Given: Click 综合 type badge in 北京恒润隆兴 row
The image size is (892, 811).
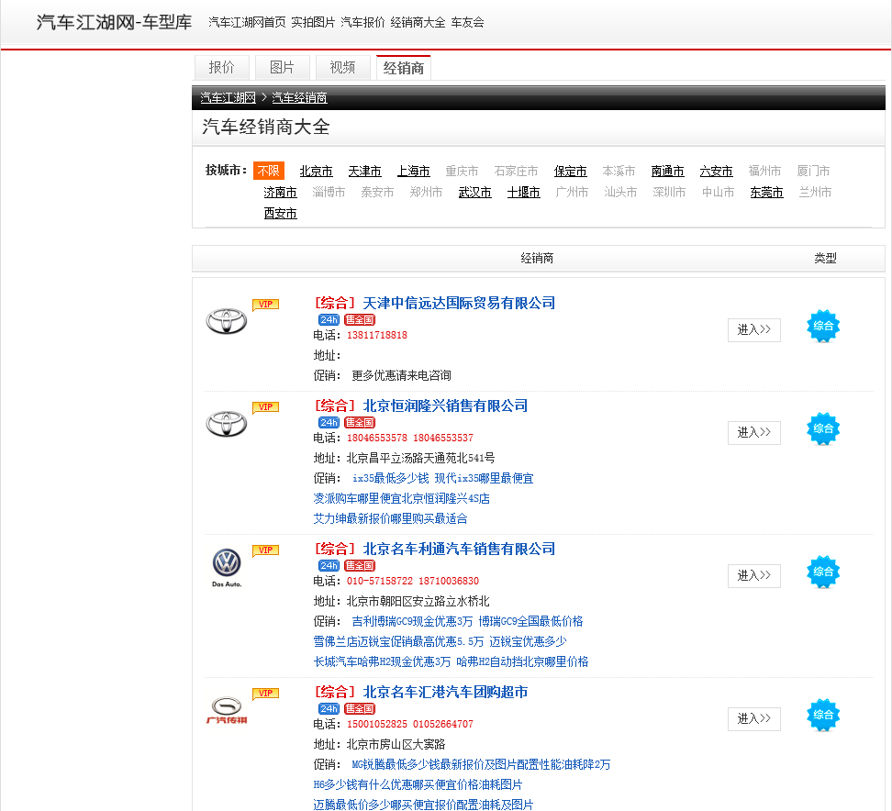Looking at the screenshot, I should 823,428.
